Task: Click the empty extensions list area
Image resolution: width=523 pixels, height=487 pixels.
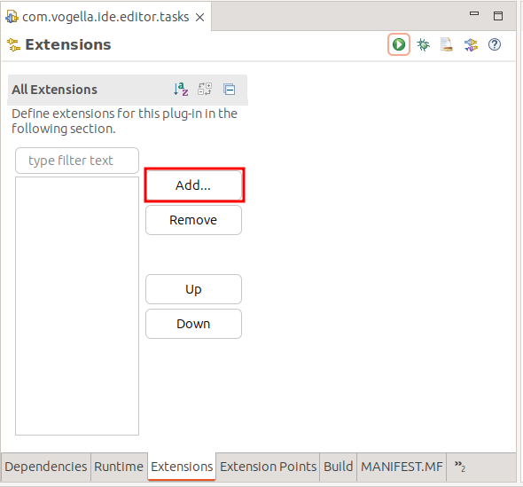Action: 77,306
